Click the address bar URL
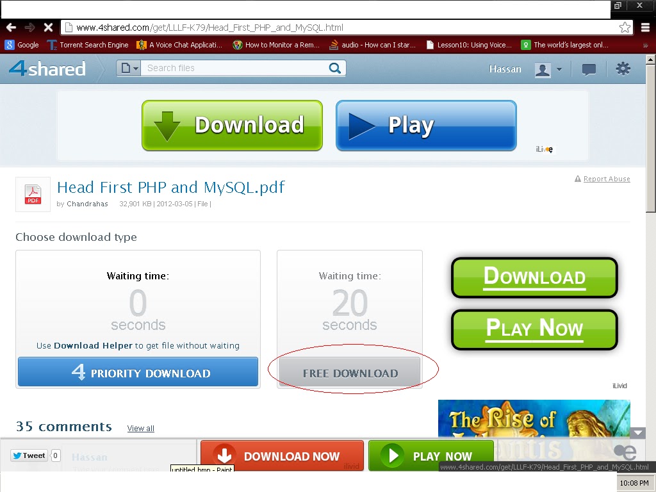 (209, 28)
